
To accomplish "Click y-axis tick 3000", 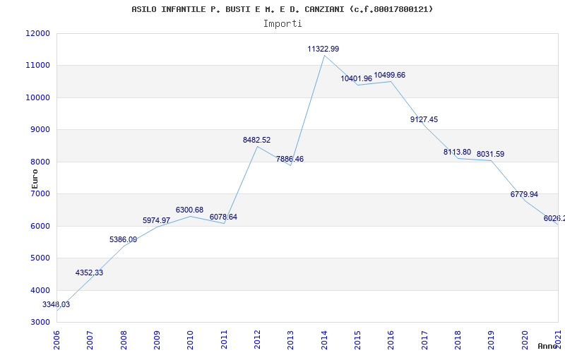I will pyautogui.click(x=40, y=323).
